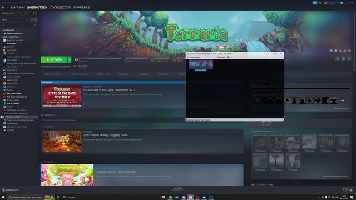Open the dropdown arrow beside ИГРАТЬ
356x200 pixels.
point(70,59)
